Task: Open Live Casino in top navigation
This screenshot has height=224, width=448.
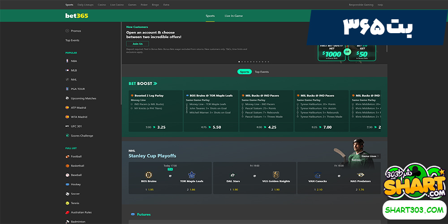Action: point(117,5)
